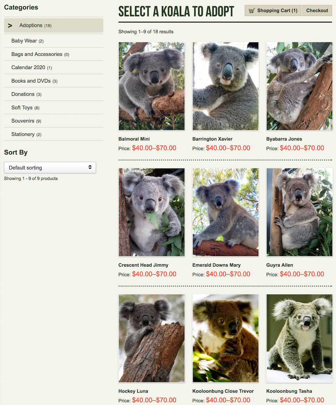336x405 pixels.
Task: Open the Crescent Head Jimmy name link
Action: point(143,265)
